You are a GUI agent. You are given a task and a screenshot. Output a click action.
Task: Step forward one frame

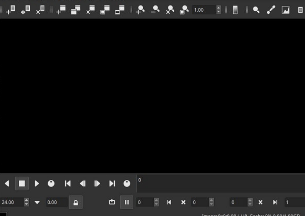coord(97,183)
